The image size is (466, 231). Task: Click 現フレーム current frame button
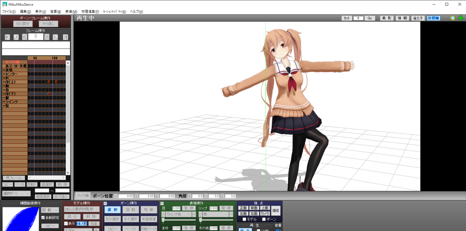tap(14, 178)
